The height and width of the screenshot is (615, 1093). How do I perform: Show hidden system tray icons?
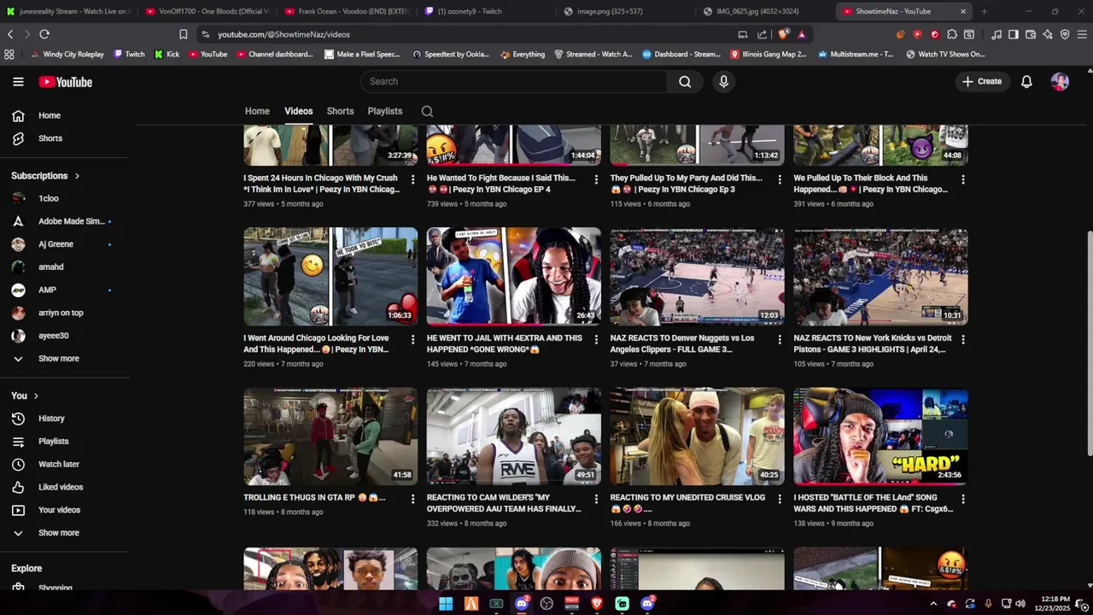(933, 604)
